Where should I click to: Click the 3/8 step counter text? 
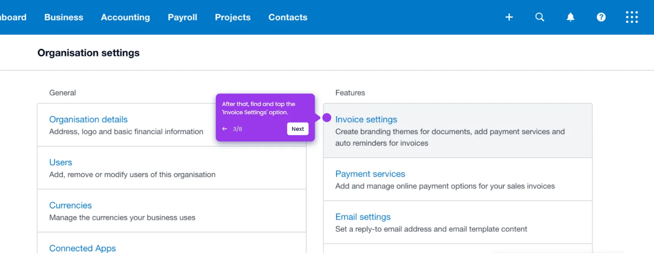coord(237,129)
